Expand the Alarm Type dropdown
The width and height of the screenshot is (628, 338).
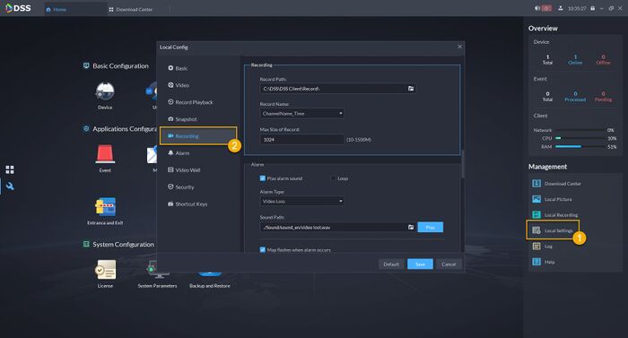point(301,201)
